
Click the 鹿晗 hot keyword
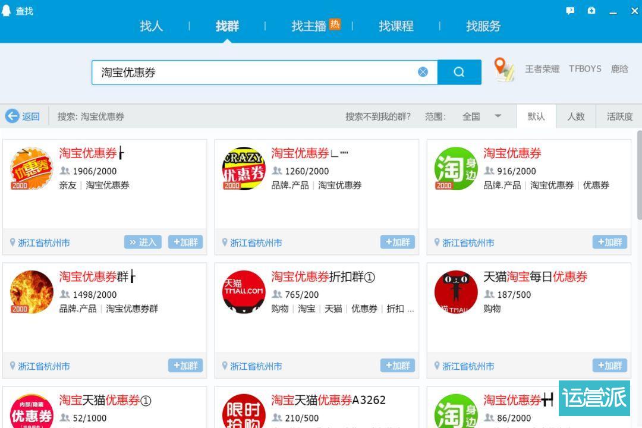(x=619, y=69)
